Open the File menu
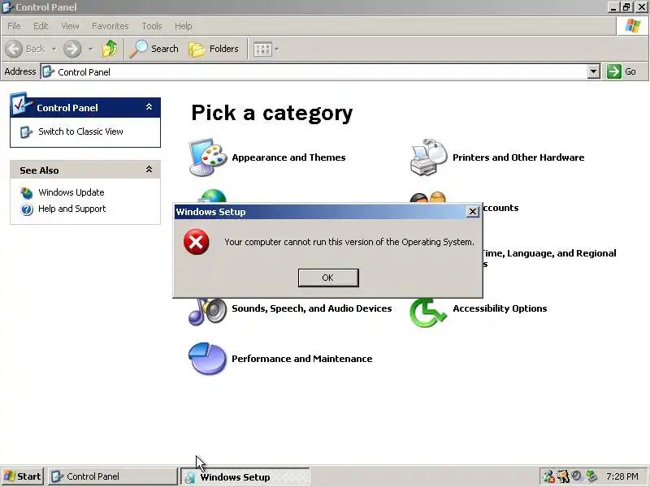The width and height of the screenshot is (650, 487). (14, 26)
